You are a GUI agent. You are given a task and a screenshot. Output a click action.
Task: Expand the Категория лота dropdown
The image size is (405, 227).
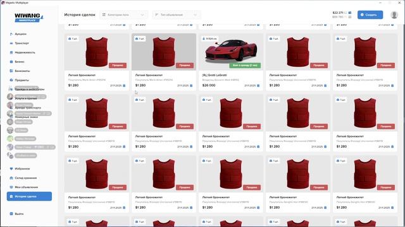[x=123, y=15]
